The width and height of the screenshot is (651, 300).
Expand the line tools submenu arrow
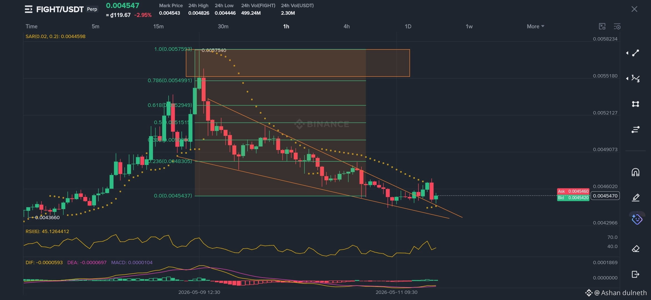pos(627,53)
